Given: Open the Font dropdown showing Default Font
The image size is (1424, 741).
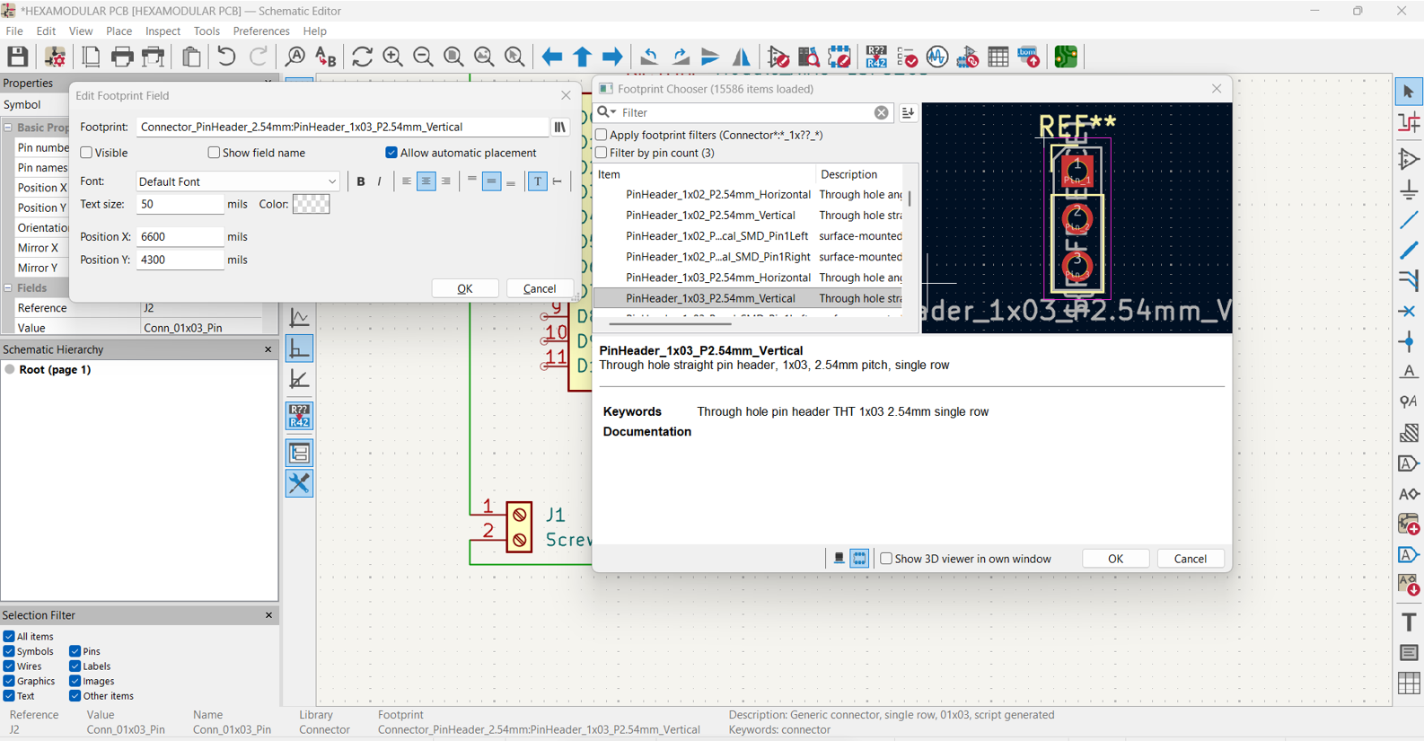Looking at the screenshot, I should [x=238, y=181].
